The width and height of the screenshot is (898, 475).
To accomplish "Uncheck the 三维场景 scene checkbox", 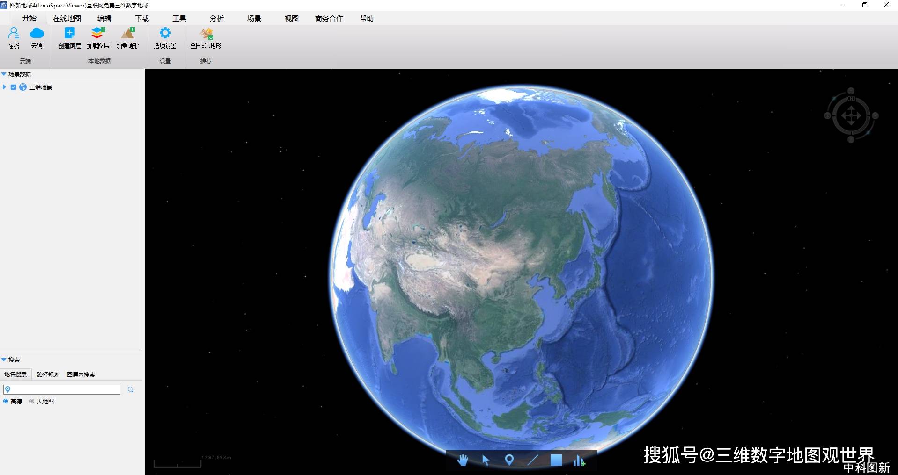I will (13, 87).
